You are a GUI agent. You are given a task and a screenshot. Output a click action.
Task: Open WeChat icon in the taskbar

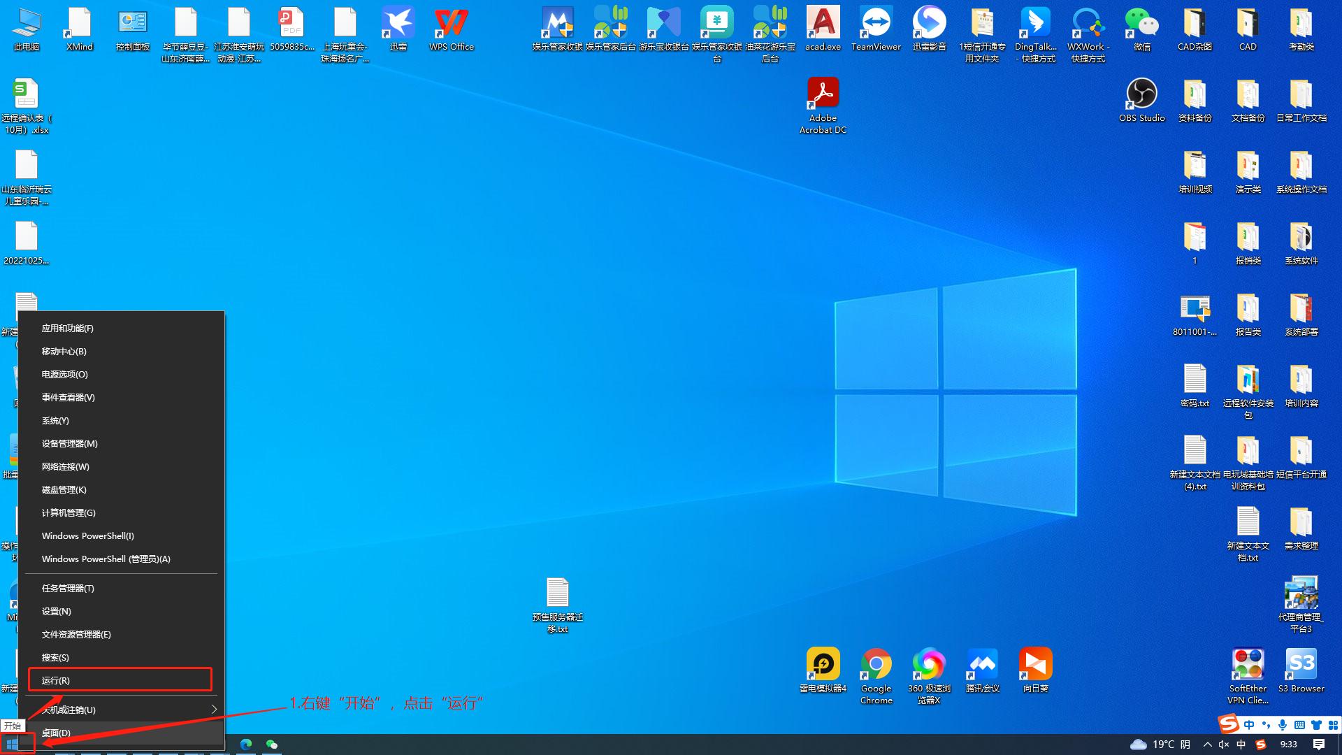tap(272, 745)
